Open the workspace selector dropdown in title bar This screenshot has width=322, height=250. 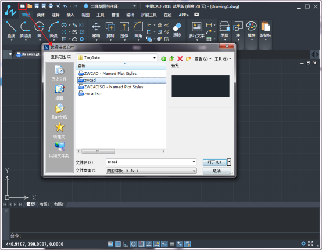coord(134,6)
